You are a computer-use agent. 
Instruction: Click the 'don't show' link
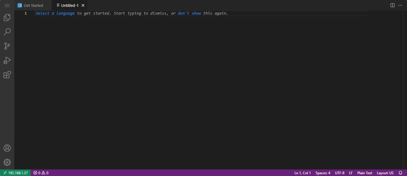pos(189,13)
